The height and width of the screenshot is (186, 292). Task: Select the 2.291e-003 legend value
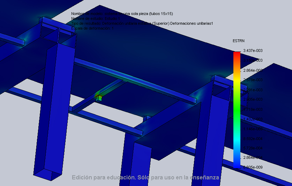click(x=253, y=90)
